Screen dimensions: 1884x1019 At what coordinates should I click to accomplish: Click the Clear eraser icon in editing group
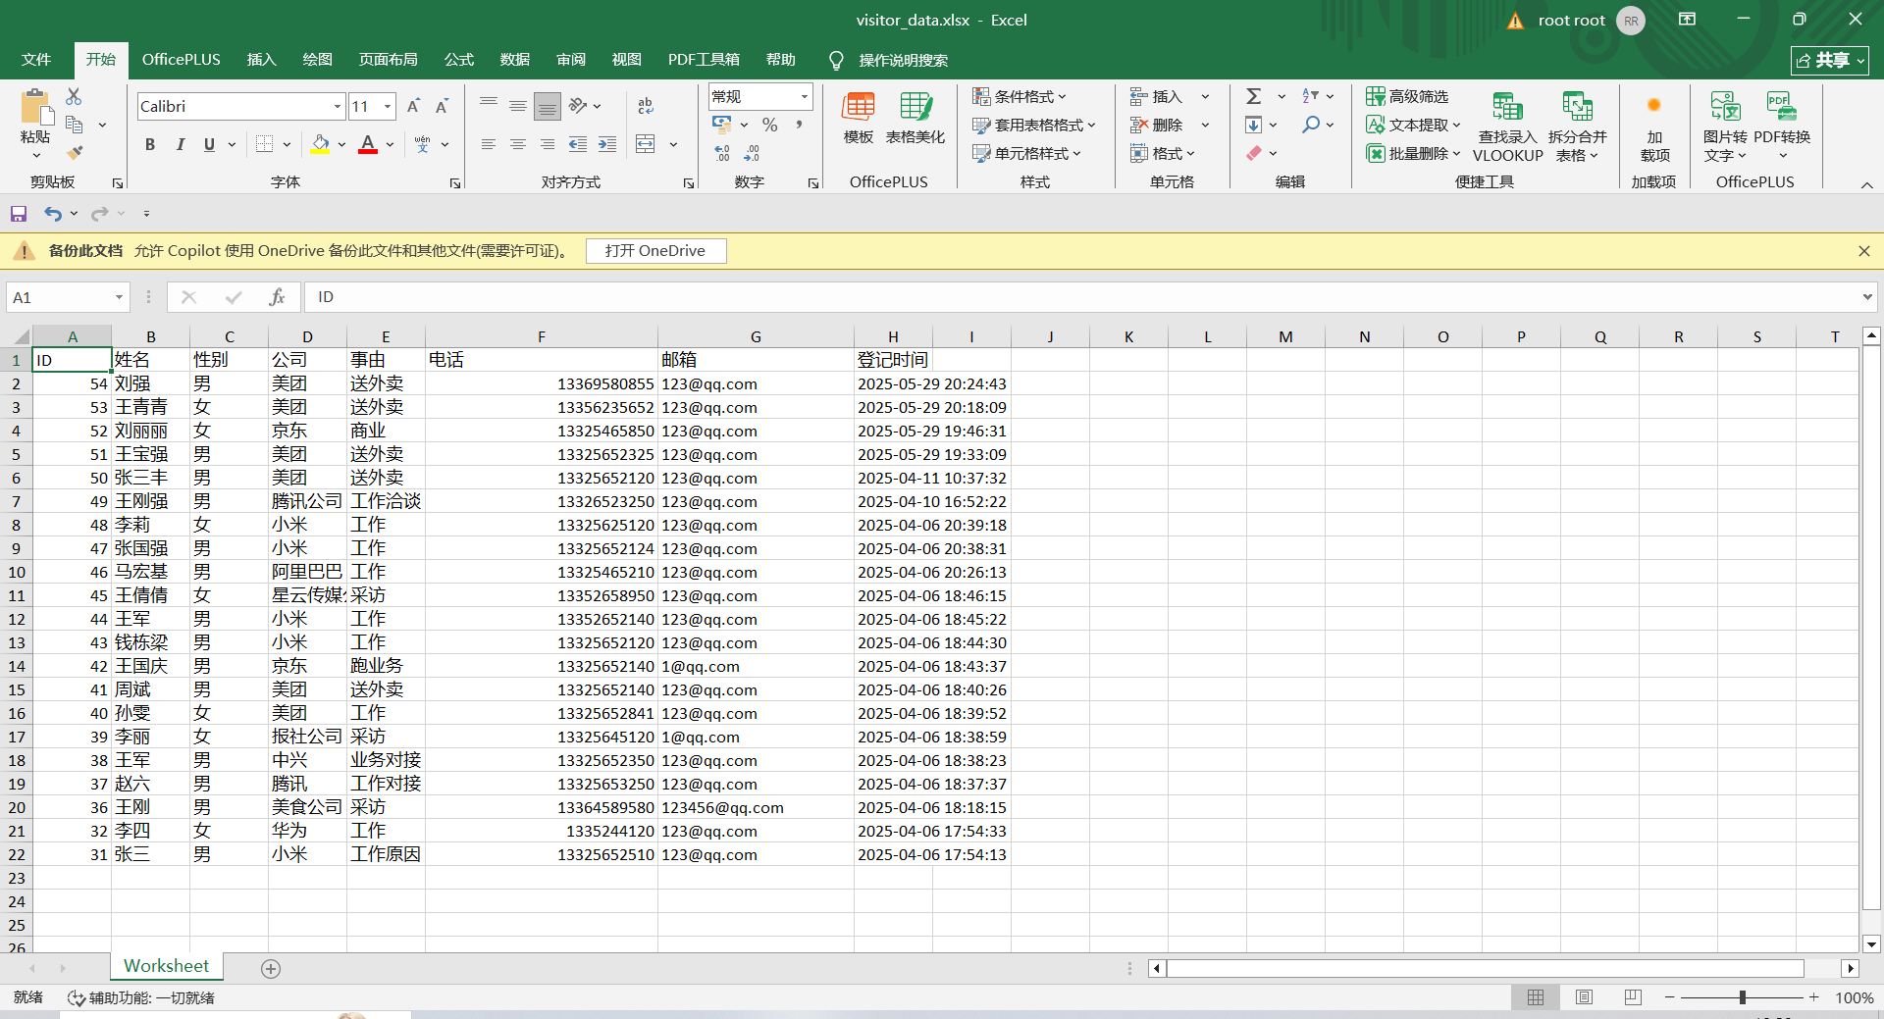coord(1254,153)
